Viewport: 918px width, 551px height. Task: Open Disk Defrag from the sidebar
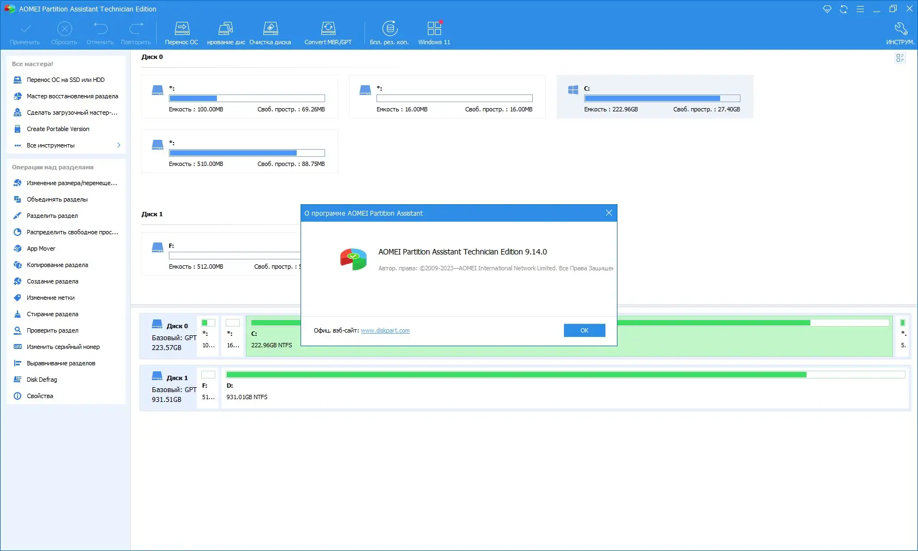click(x=42, y=379)
